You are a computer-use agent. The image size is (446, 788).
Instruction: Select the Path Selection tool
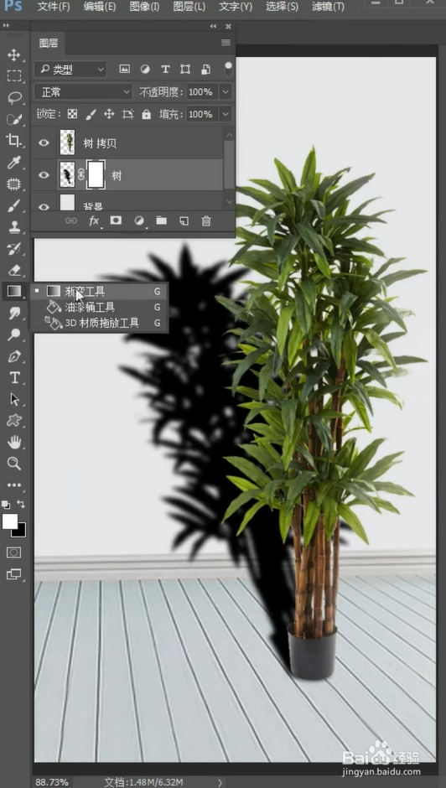click(x=14, y=399)
